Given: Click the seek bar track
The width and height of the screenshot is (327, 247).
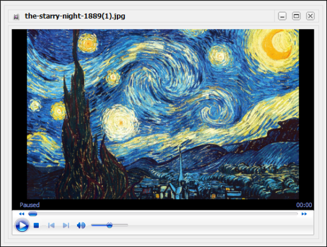Looking at the screenshot, I should coord(163,214).
